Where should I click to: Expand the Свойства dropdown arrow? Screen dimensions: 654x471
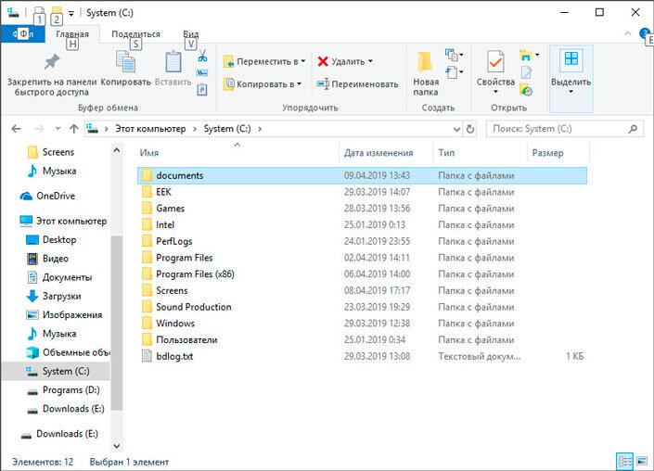tap(495, 92)
